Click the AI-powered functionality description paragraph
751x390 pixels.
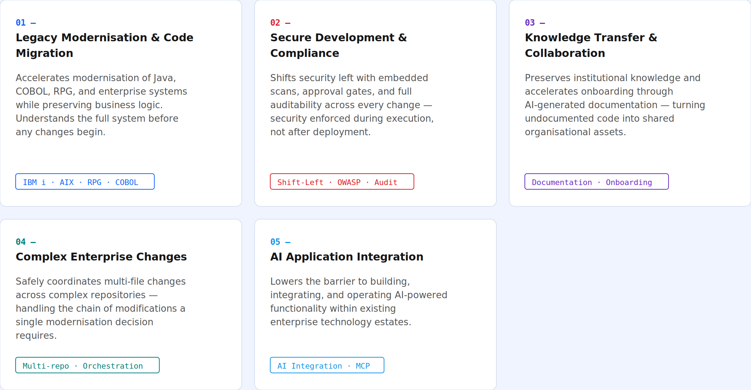[x=358, y=302]
